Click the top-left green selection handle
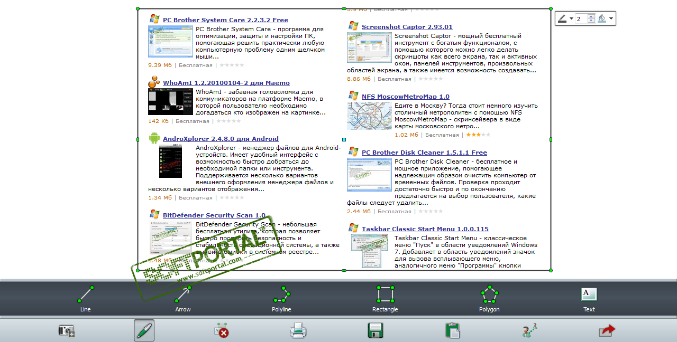Image resolution: width=677 pixels, height=342 pixels. click(x=138, y=8)
